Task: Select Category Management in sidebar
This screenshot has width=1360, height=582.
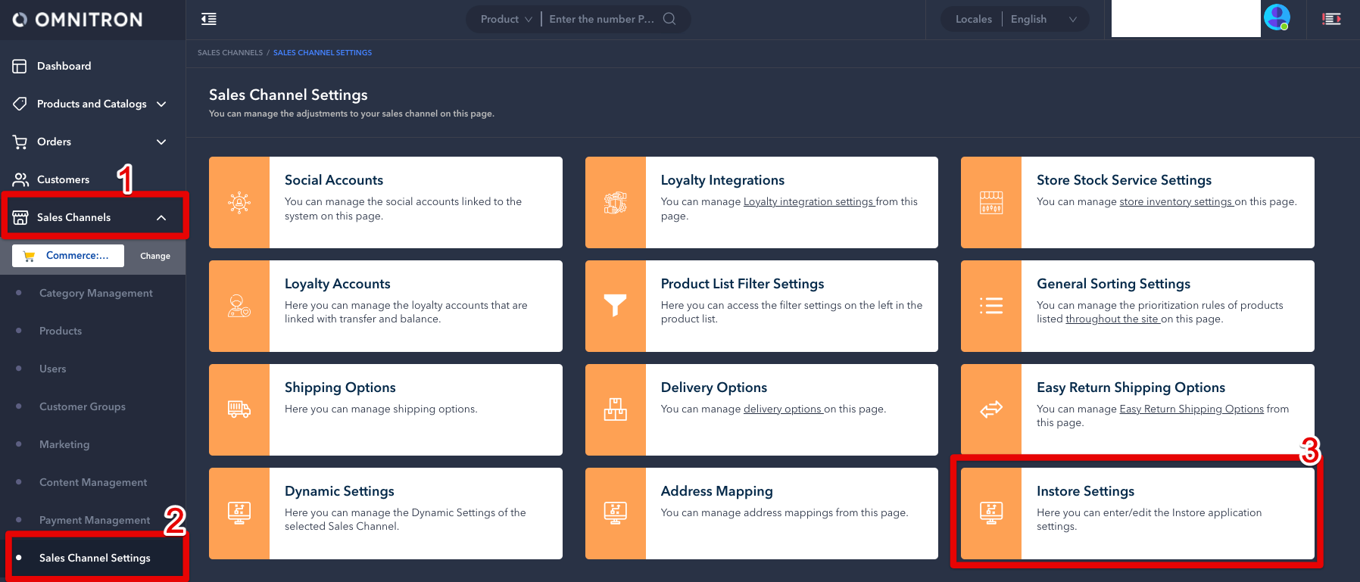Action: (95, 293)
